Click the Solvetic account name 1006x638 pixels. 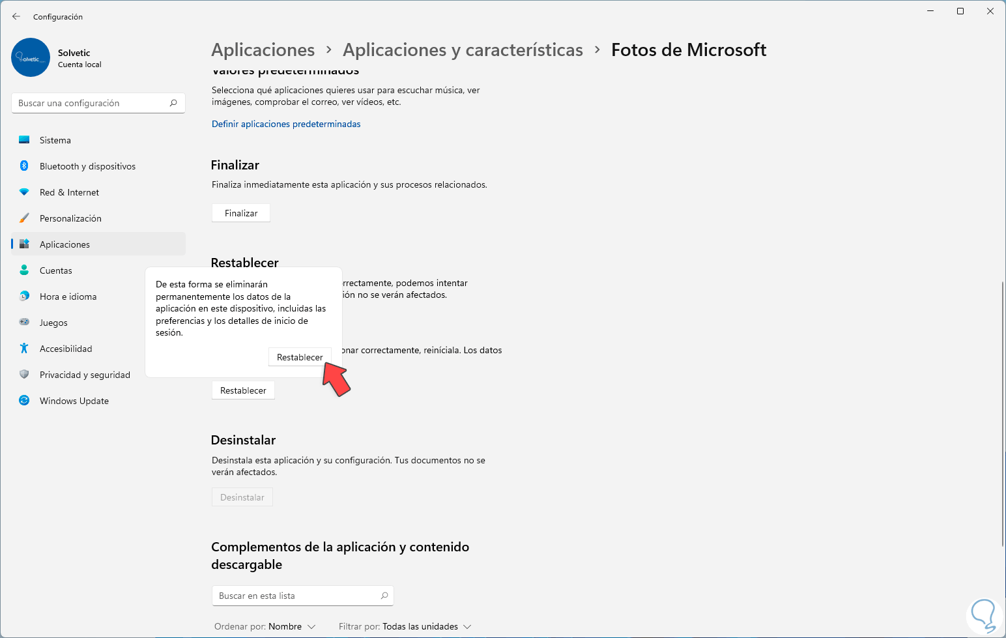click(x=74, y=53)
